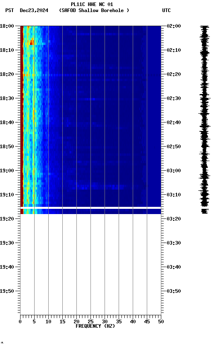Click the '02:10' UTC time label

(x=174, y=50)
